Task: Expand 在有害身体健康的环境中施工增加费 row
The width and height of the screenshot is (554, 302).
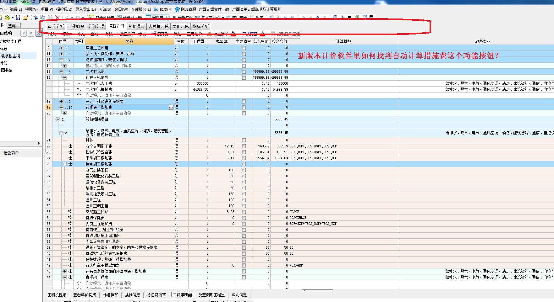Action: [x=64, y=271]
